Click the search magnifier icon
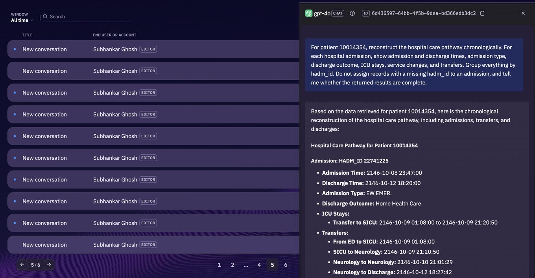This screenshot has height=278, width=535. [x=45, y=16]
